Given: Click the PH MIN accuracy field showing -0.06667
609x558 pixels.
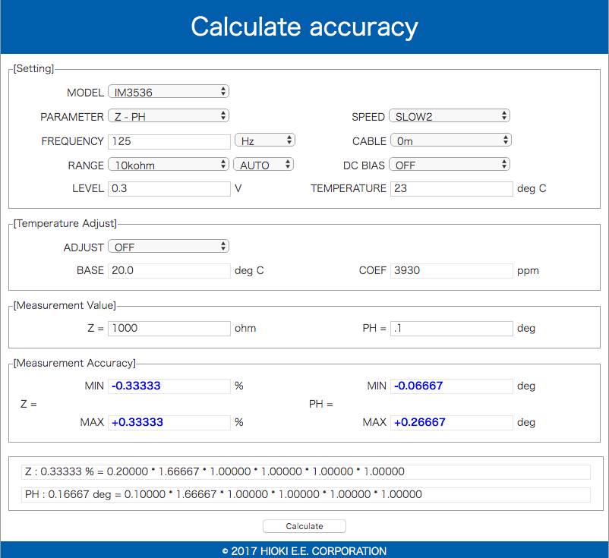Looking at the screenshot, I should [x=451, y=386].
